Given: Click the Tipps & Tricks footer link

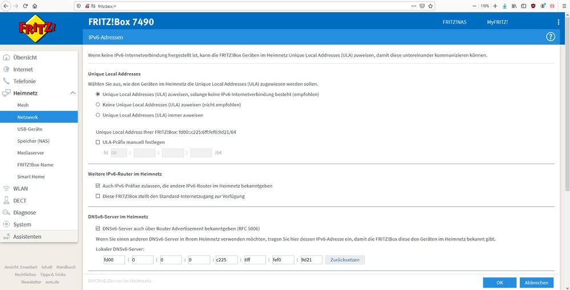Looking at the screenshot, I should pyautogui.click(x=52, y=275).
